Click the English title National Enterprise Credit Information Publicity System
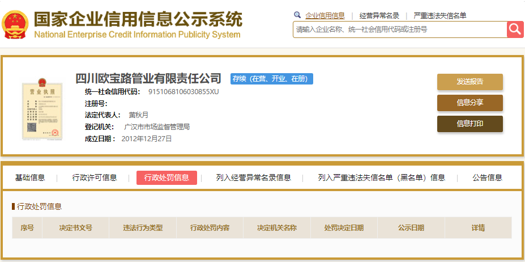525x262 pixels. [x=137, y=35]
